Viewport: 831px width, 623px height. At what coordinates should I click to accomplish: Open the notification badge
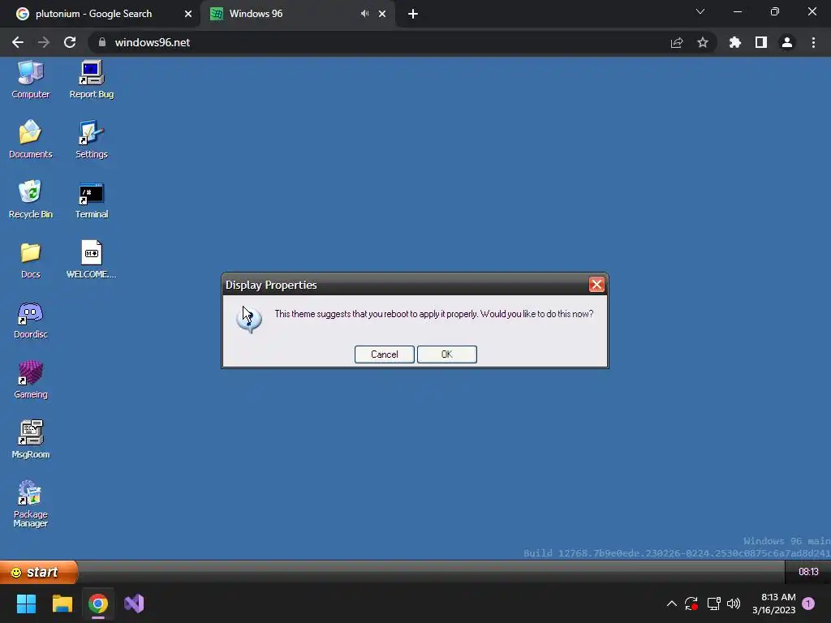[x=808, y=604]
